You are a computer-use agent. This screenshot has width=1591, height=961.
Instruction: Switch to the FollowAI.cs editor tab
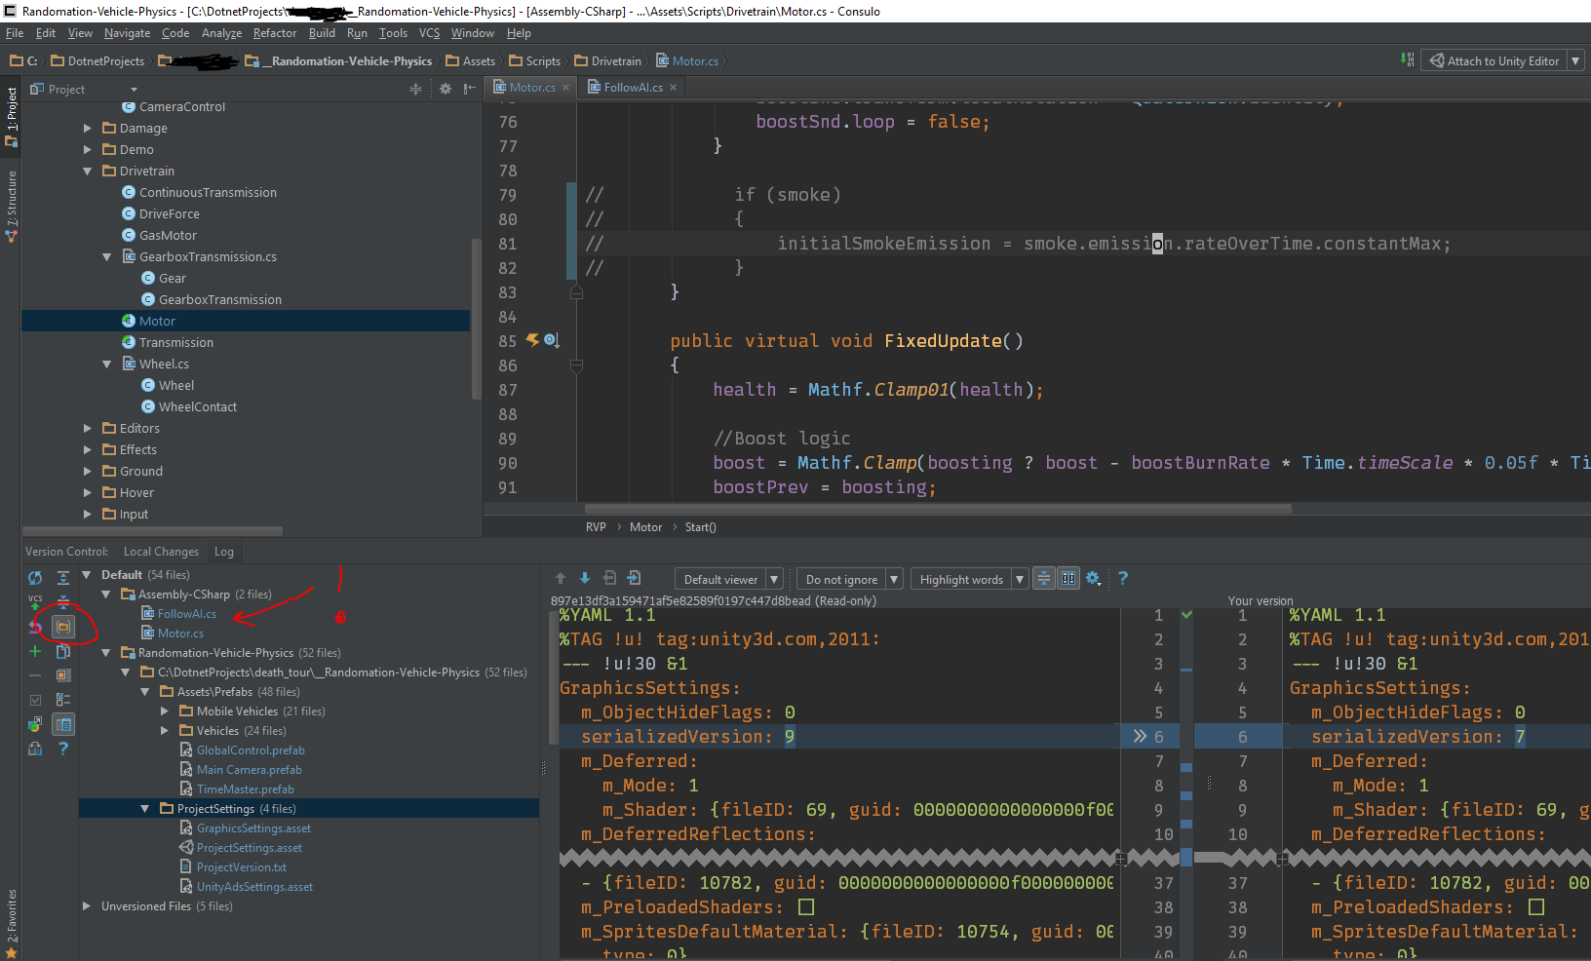click(x=632, y=88)
